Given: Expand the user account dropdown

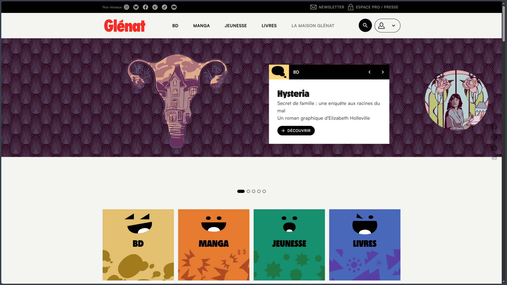Looking at the screenshot, I should pos(387,26).
